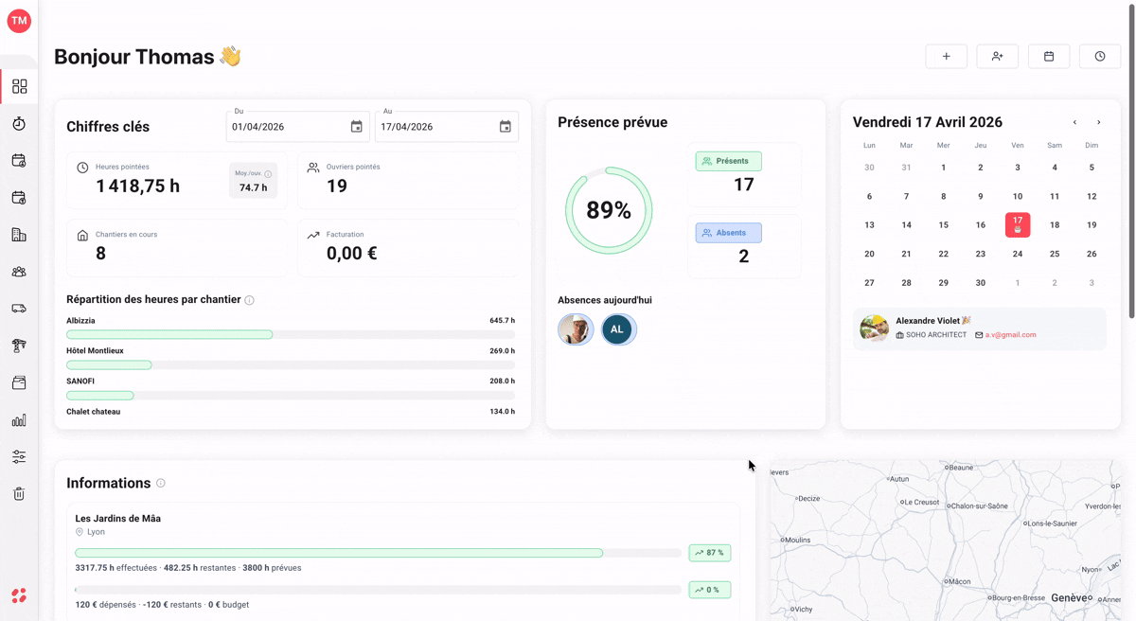Open the a.v@gmail.com email link
Viewport: 1136px width, 621px height.
click(1011, 335)
